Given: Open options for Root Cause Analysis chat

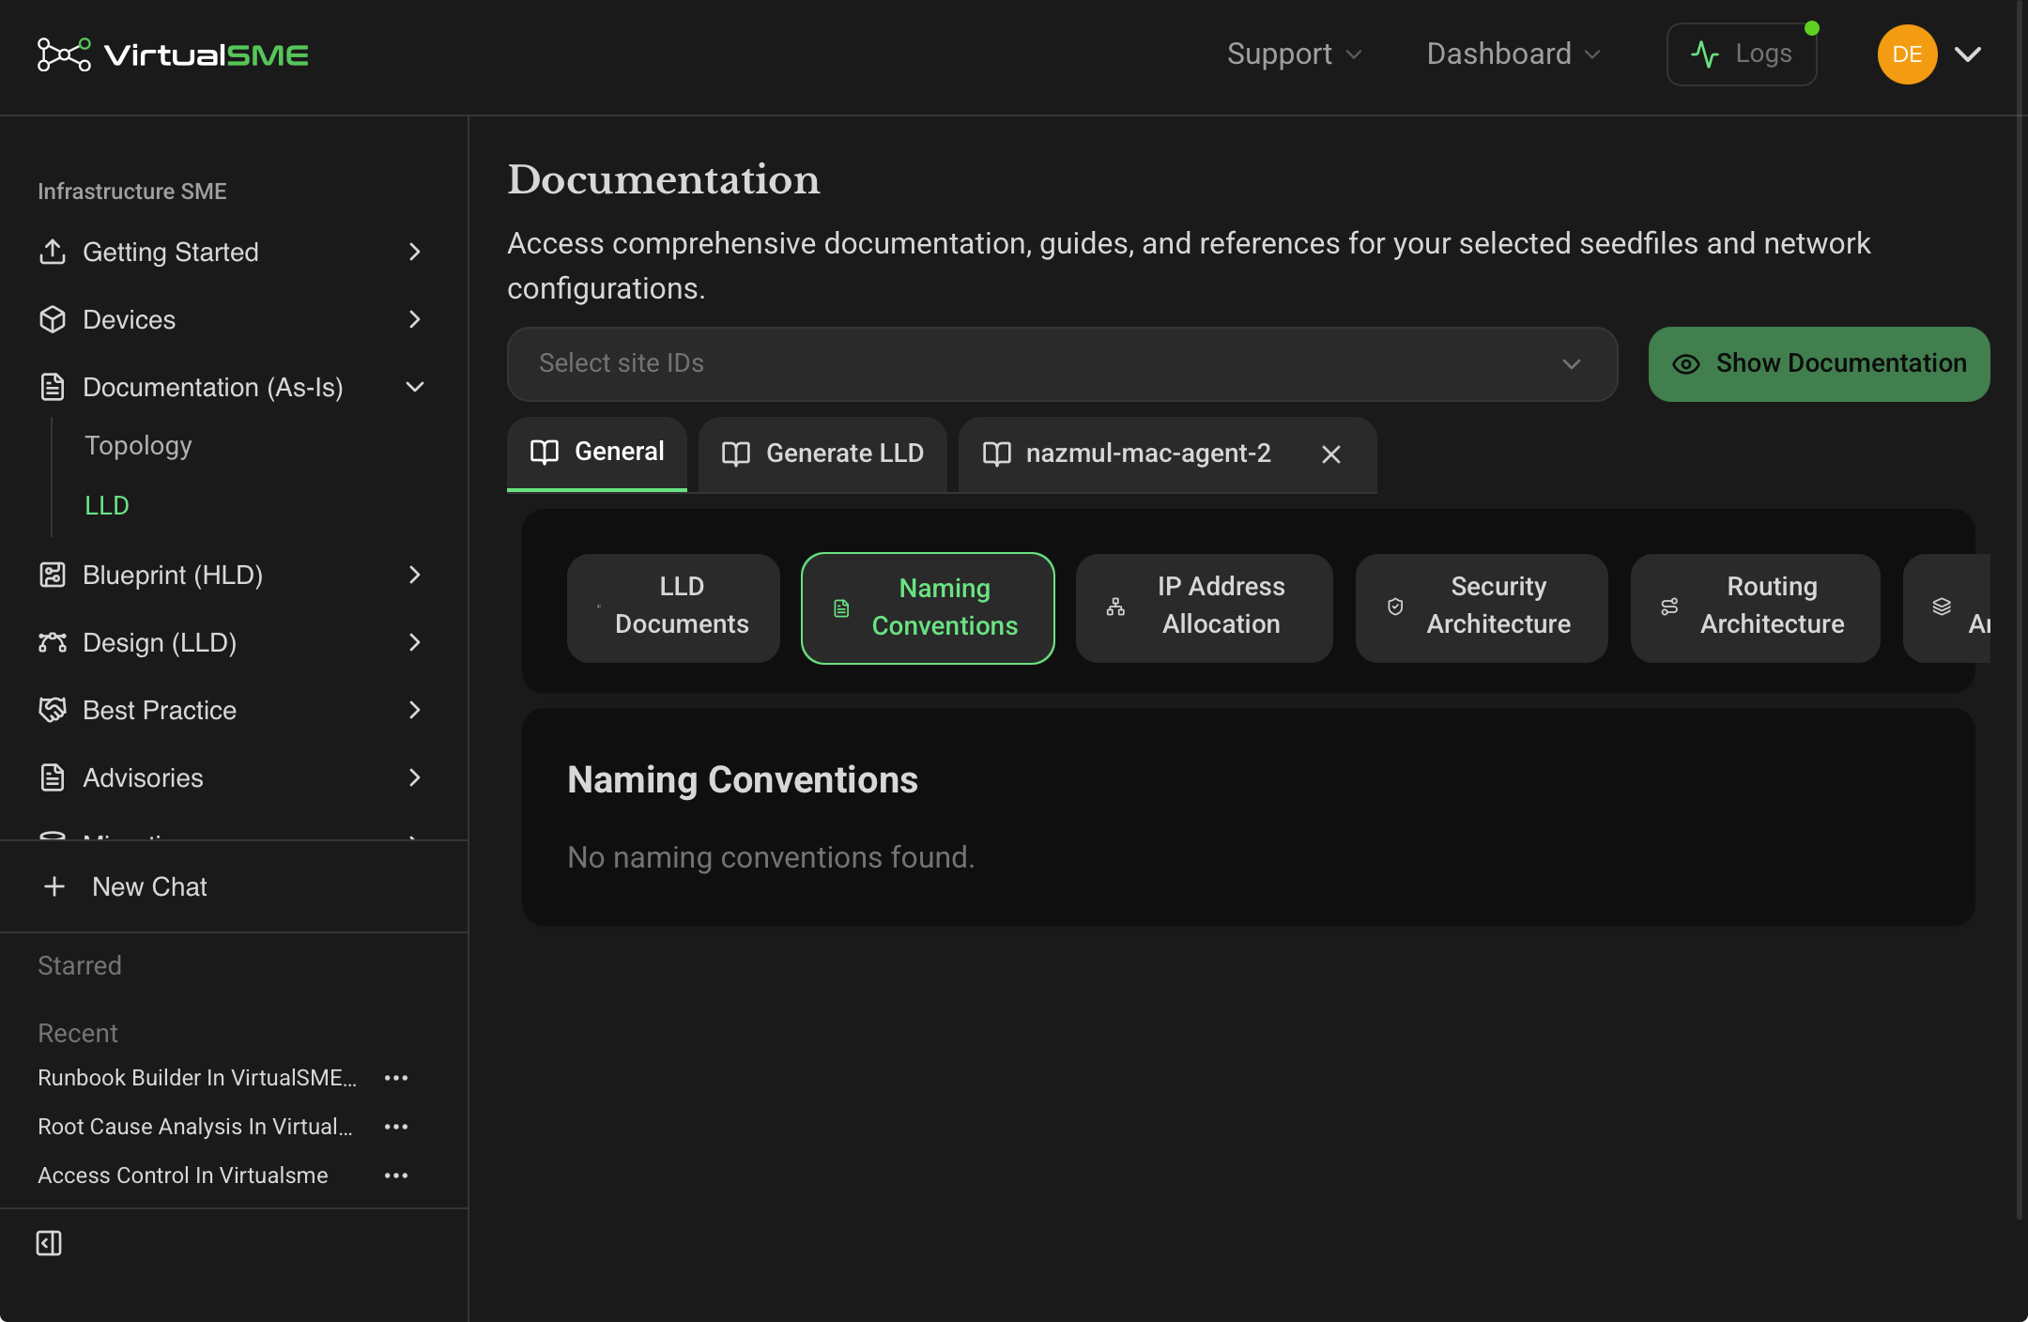Looking at the screenshot, I should click(396, 1127).
